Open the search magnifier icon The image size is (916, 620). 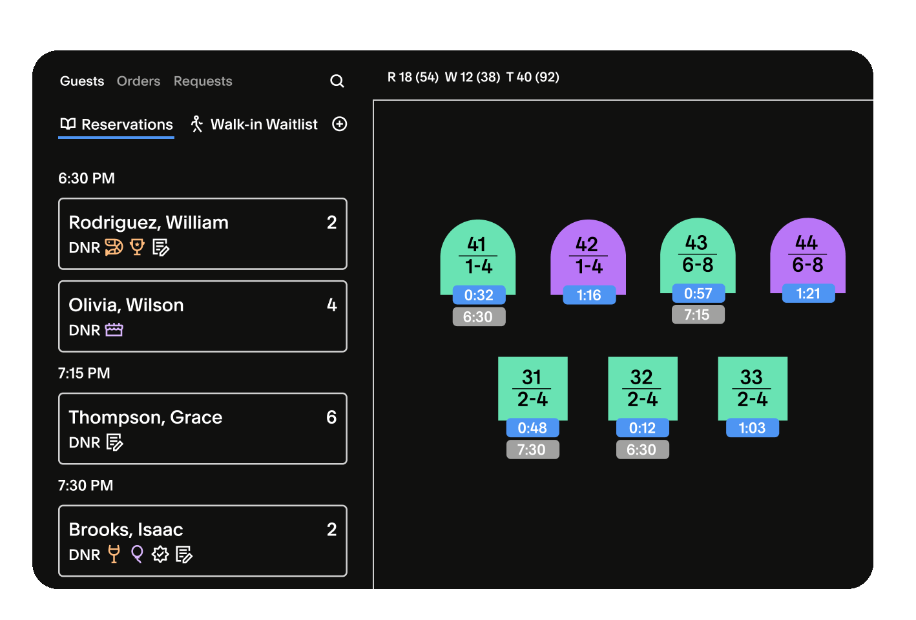(x=337, y=81)
